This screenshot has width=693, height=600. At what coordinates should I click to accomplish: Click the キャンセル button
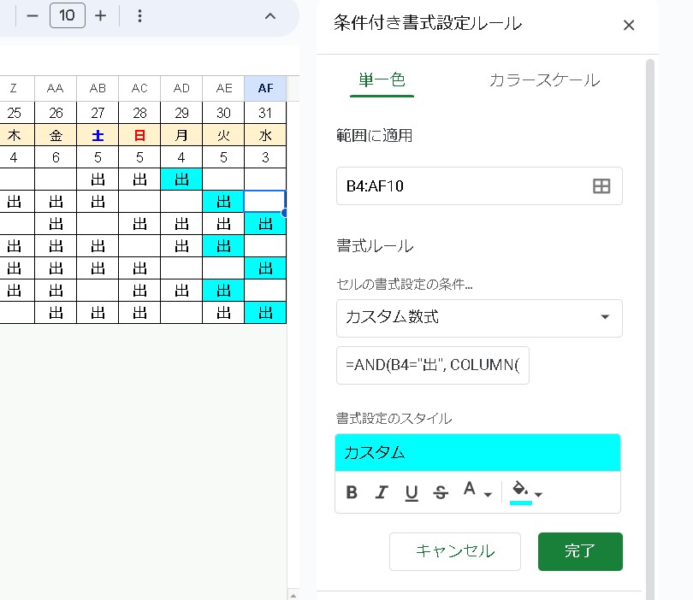click(x=455, y=551)
